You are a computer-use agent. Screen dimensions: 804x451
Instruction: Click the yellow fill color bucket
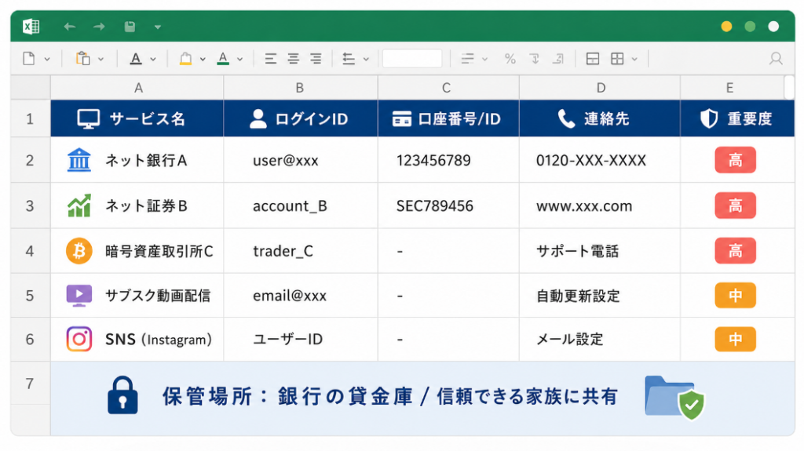[185, 59]
